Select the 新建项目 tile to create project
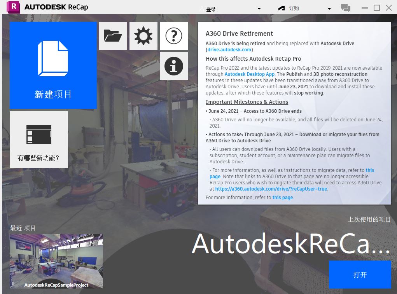This screenshot has height=294, width=397. pos(53,65)
